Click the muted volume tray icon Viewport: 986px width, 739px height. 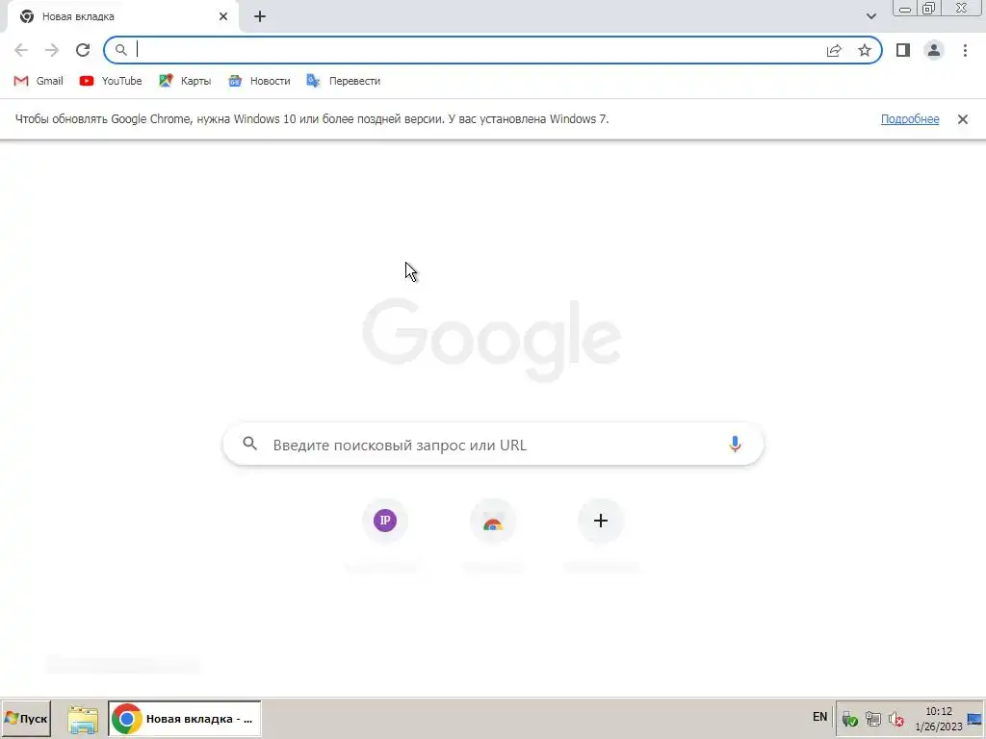pos(896,719)
